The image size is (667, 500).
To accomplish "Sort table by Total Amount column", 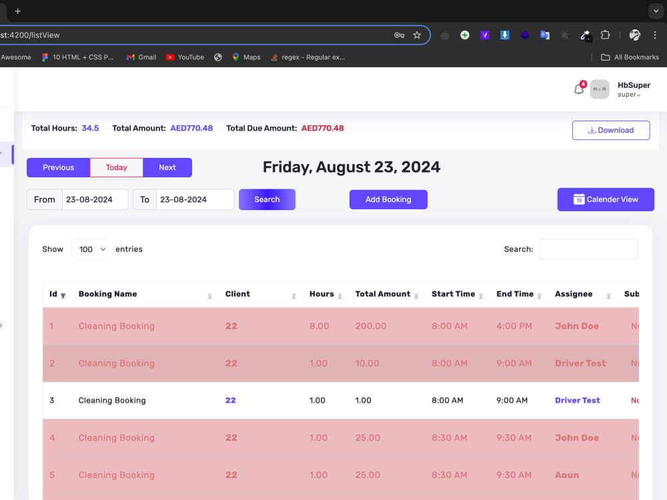I will pos(386,294).
